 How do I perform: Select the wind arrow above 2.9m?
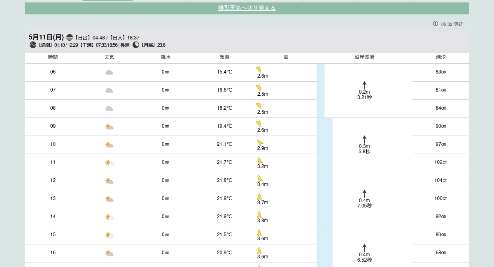260,142
